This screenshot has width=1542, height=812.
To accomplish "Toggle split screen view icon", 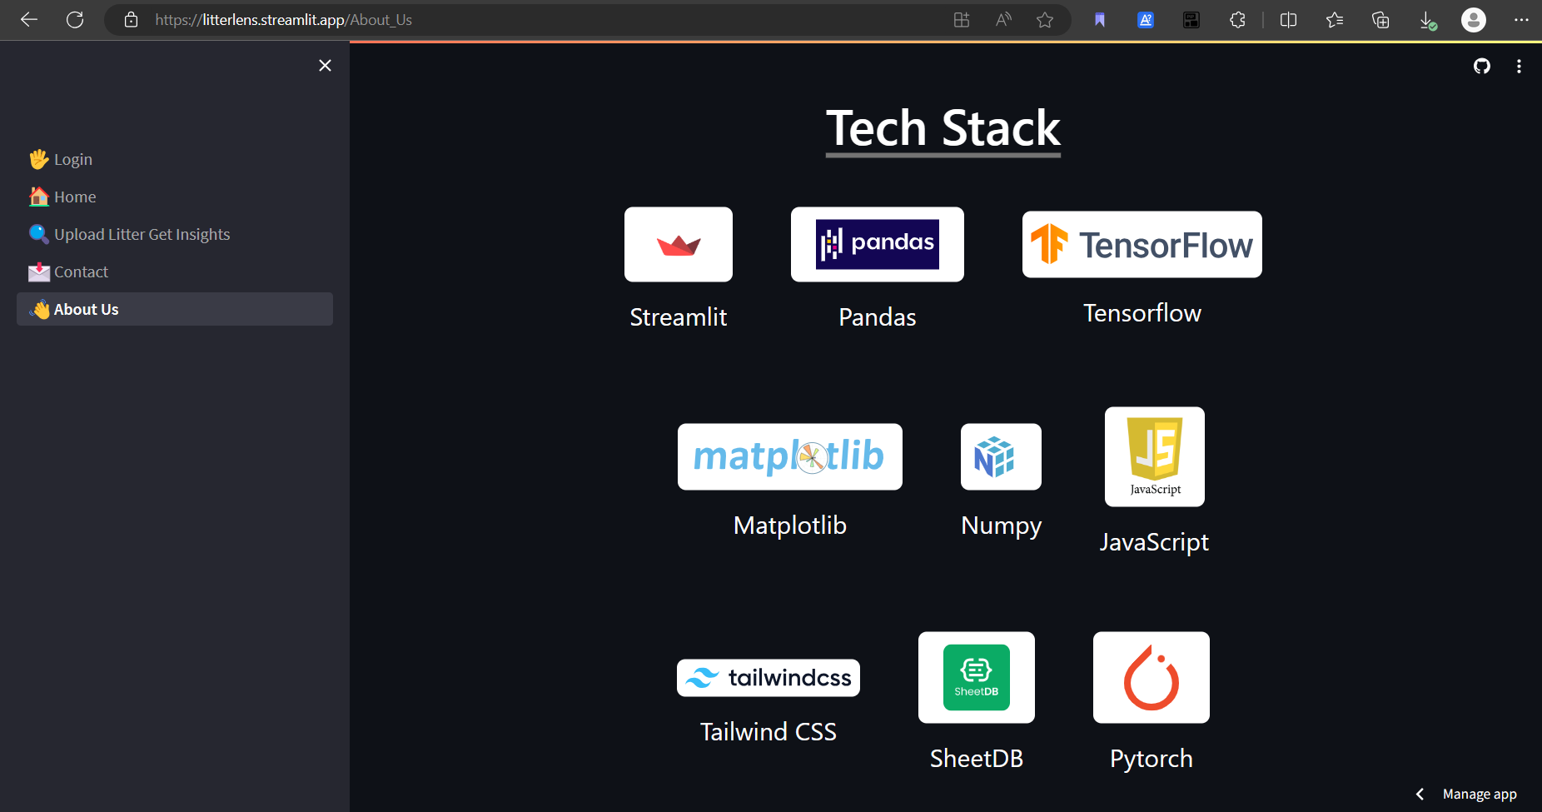I will click(1288, 20).
